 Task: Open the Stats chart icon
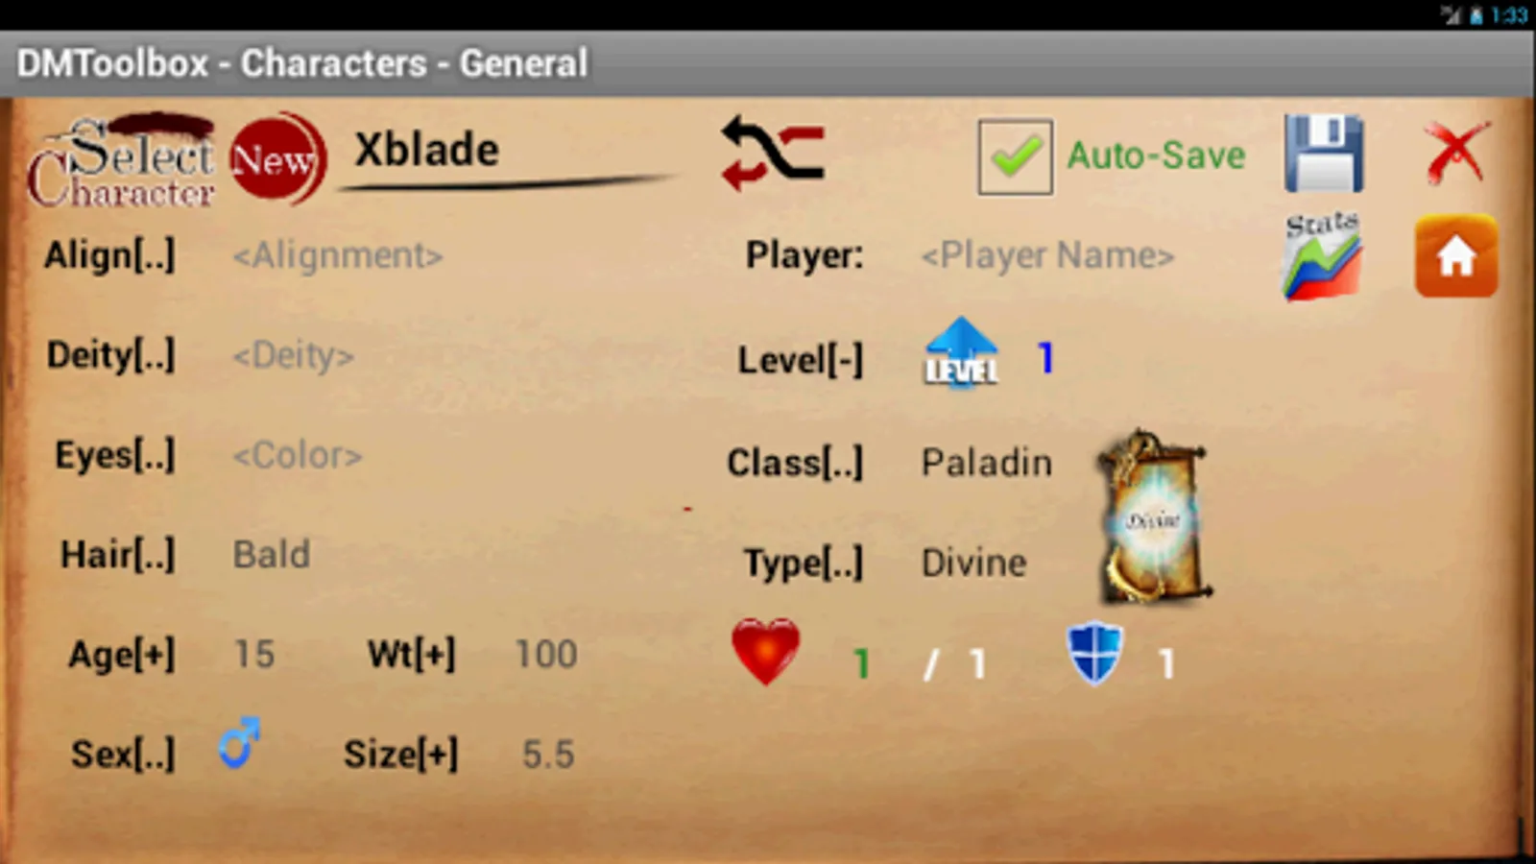(1322, 256)
